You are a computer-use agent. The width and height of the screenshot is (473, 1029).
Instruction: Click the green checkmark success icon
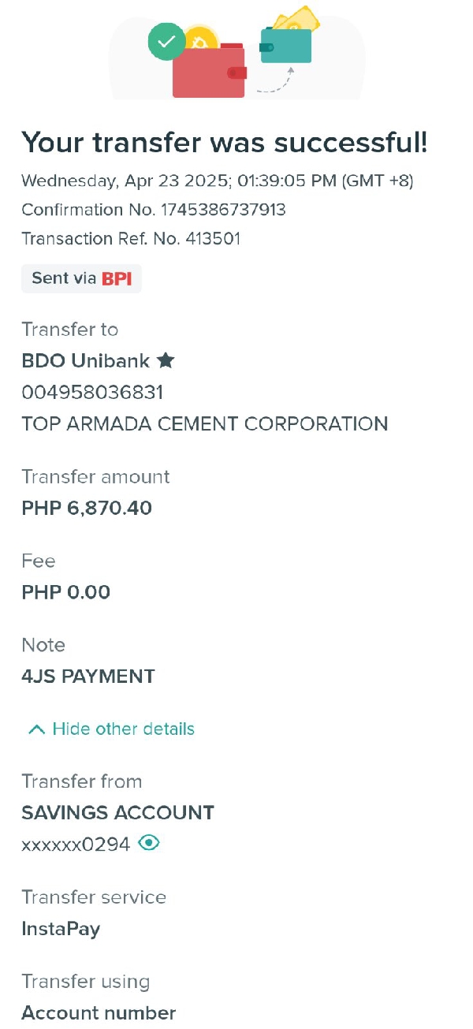(x=166, y=42)
